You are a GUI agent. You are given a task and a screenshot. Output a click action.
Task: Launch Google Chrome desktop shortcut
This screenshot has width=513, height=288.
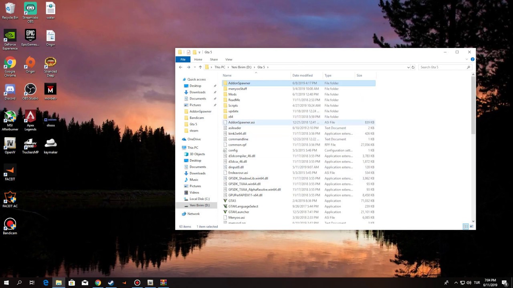[10, 66]
